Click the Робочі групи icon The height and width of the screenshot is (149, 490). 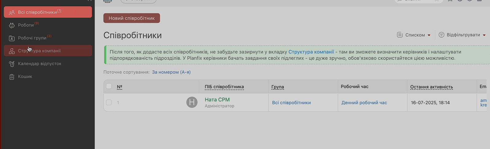pyautogui.click(x=12, y=38)
